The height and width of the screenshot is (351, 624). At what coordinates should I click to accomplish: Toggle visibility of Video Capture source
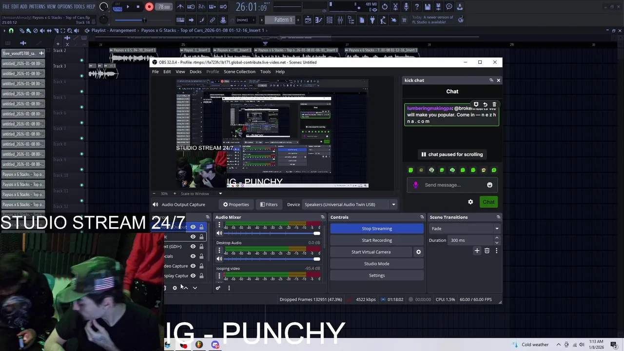pos(193,266)
